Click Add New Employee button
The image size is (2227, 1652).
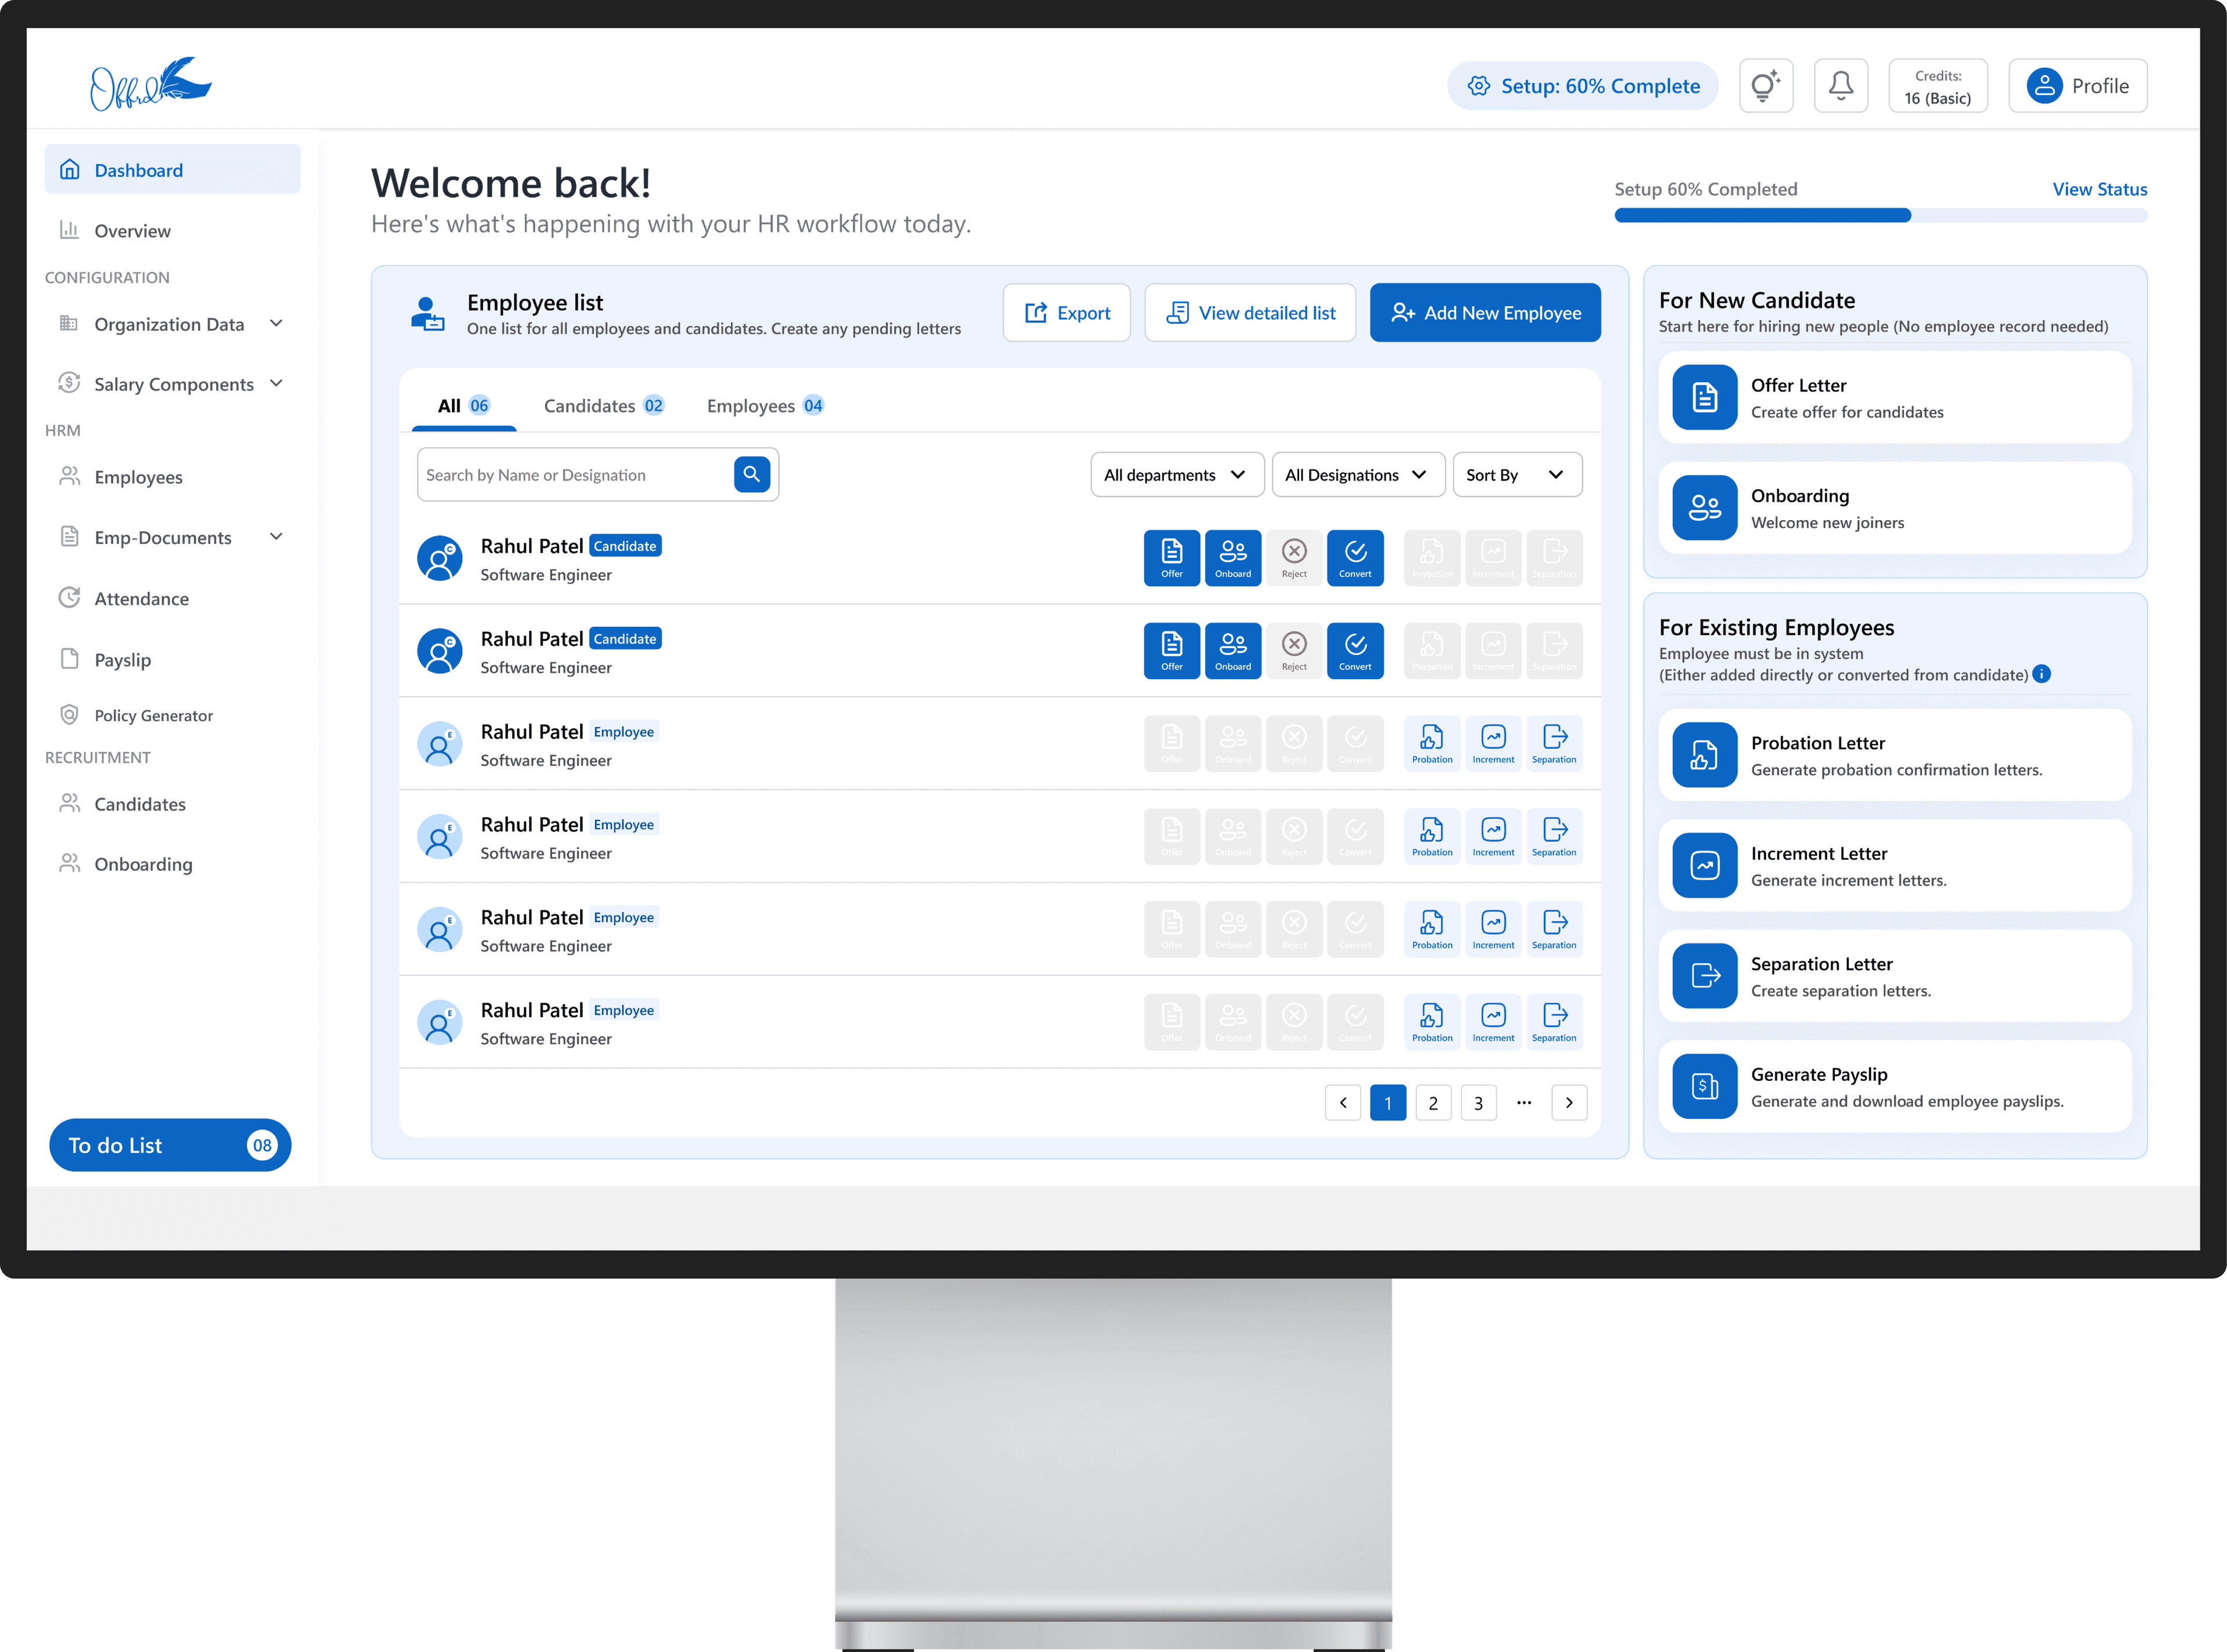tap(1485, 313)
